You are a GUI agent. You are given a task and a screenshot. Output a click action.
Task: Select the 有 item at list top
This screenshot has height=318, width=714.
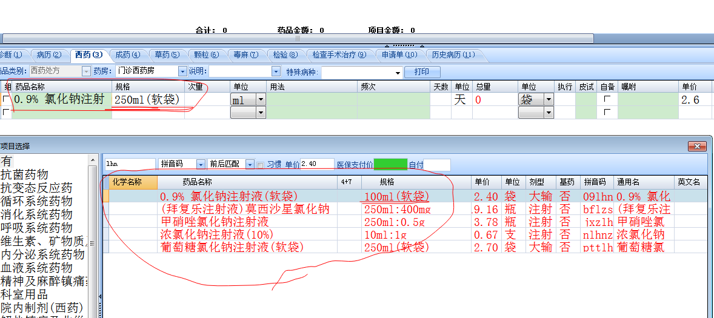7,161
